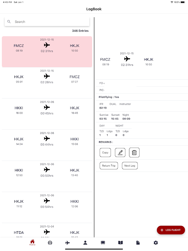Open the presentation board tab

(103, 243)
